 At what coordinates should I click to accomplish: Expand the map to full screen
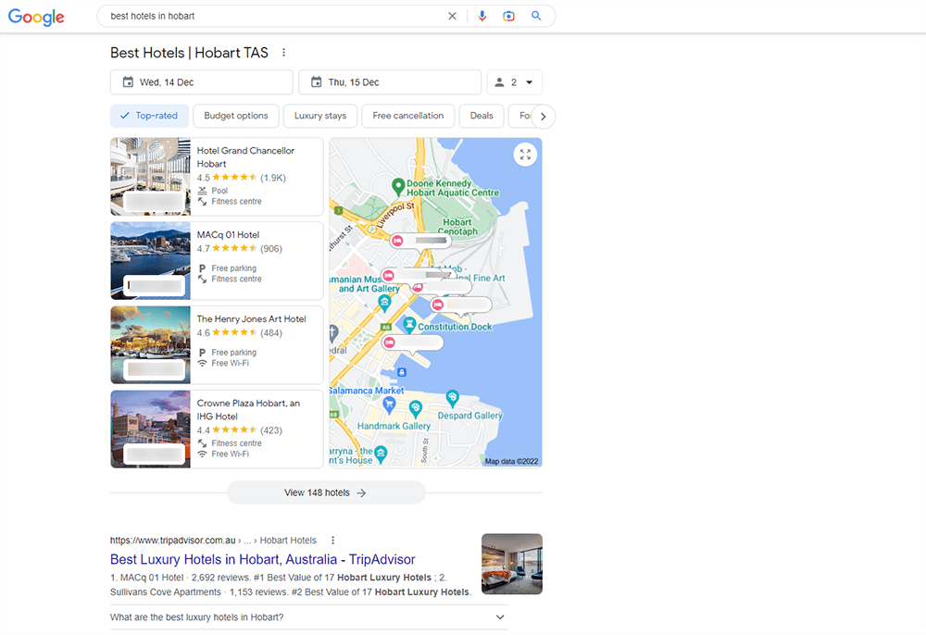pyautogui.click(x=525, y=156)
